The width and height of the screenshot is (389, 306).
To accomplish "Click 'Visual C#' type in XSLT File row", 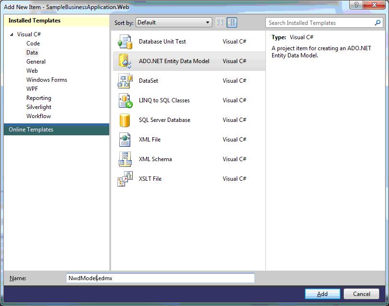I will [x=234, y=179].
